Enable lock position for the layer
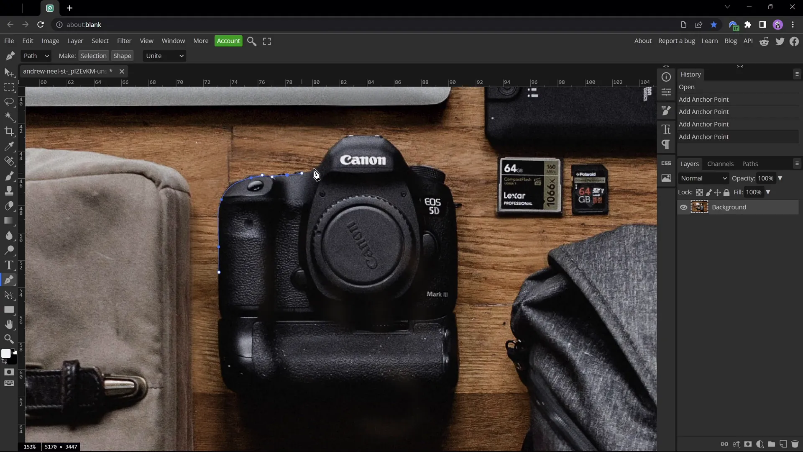Screen dimensions: 803x452 click(x=718, y=192)
